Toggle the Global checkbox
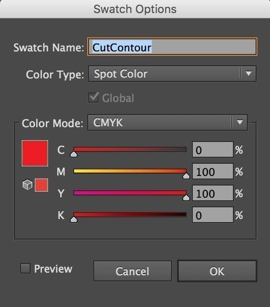This screenshot has width=270, height=307. point(93,98)
